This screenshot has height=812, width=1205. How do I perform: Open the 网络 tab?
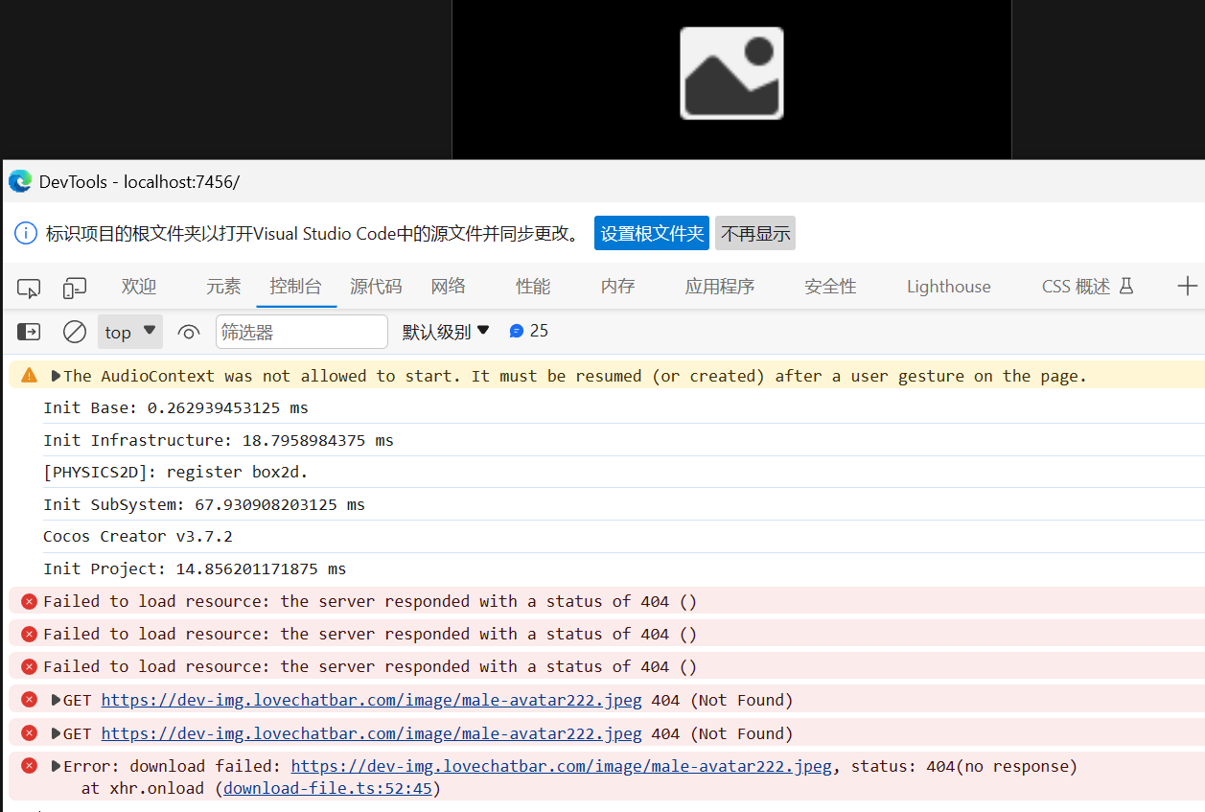448,286
